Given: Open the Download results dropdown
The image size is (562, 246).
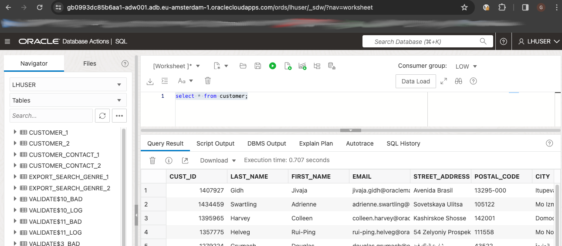Looking at the screenshot, I should pos(218,160).
